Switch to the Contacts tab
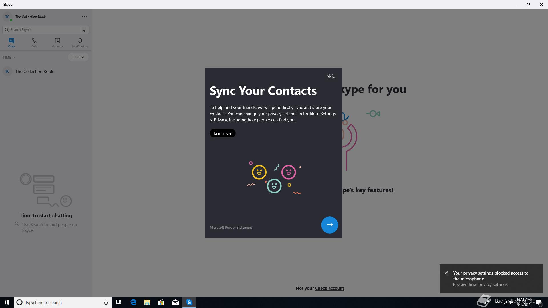548x308 pixels. 57,43
